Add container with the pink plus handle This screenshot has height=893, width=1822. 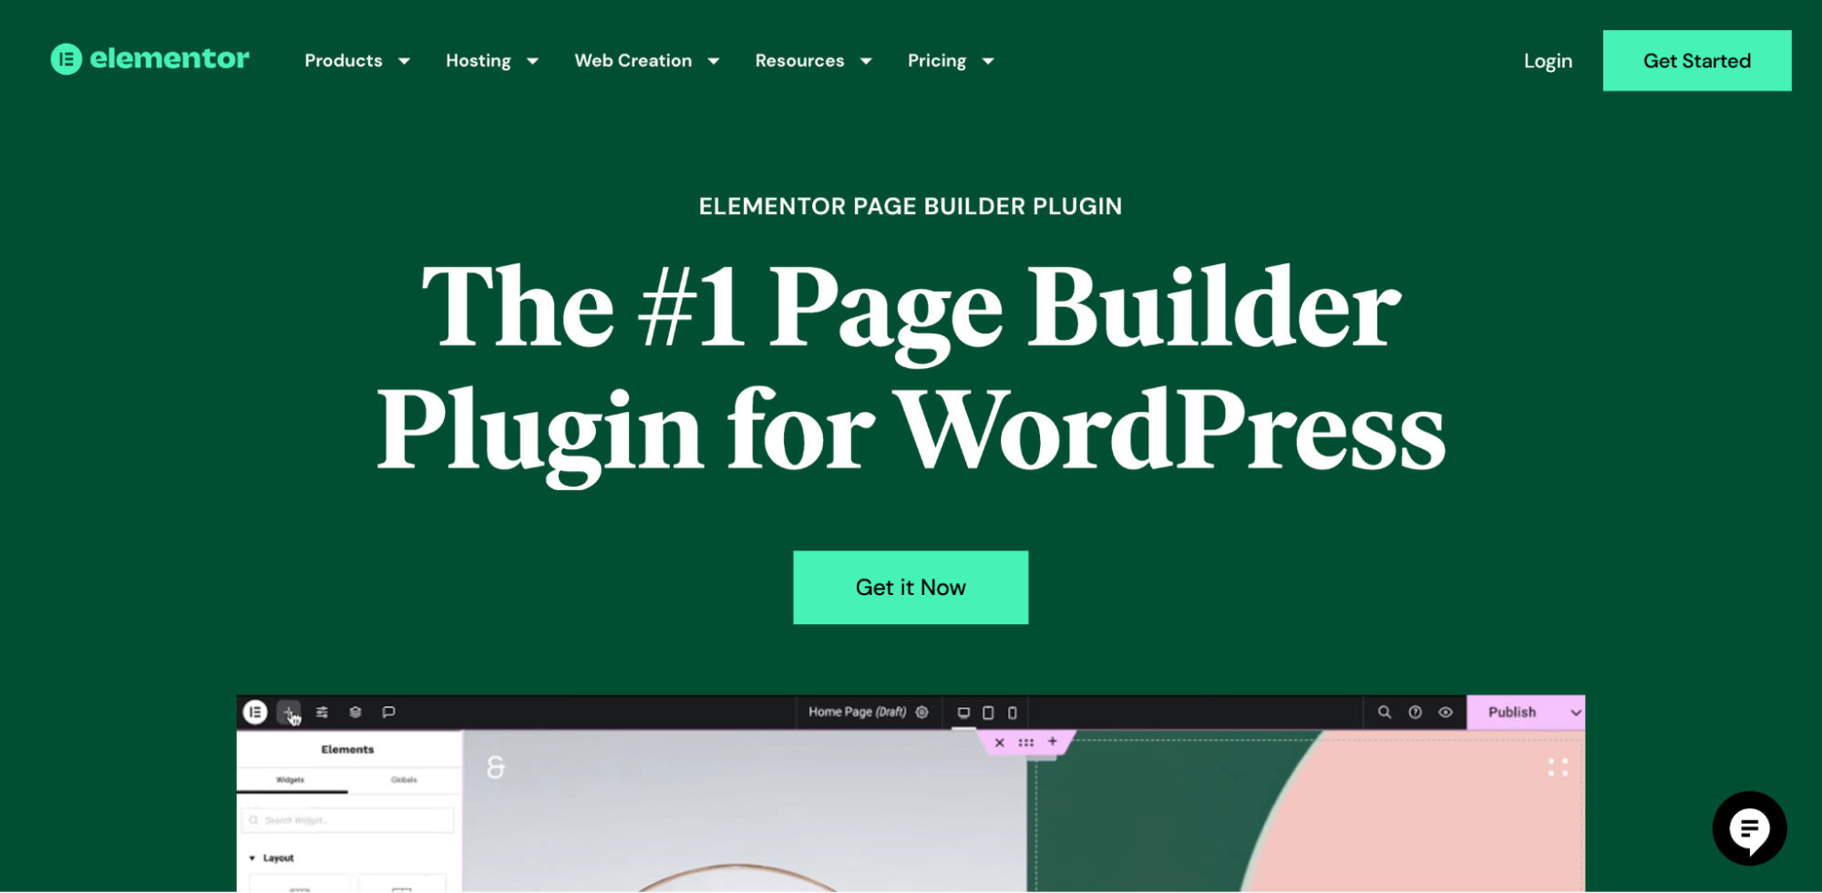[x=1053, y=742]
